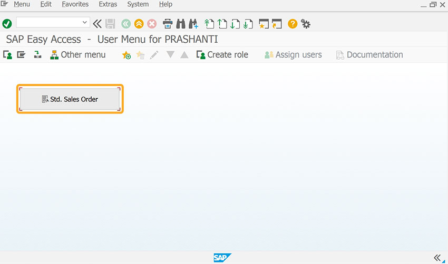Click the green Enter checkmark icon

(x=7, y=24)
